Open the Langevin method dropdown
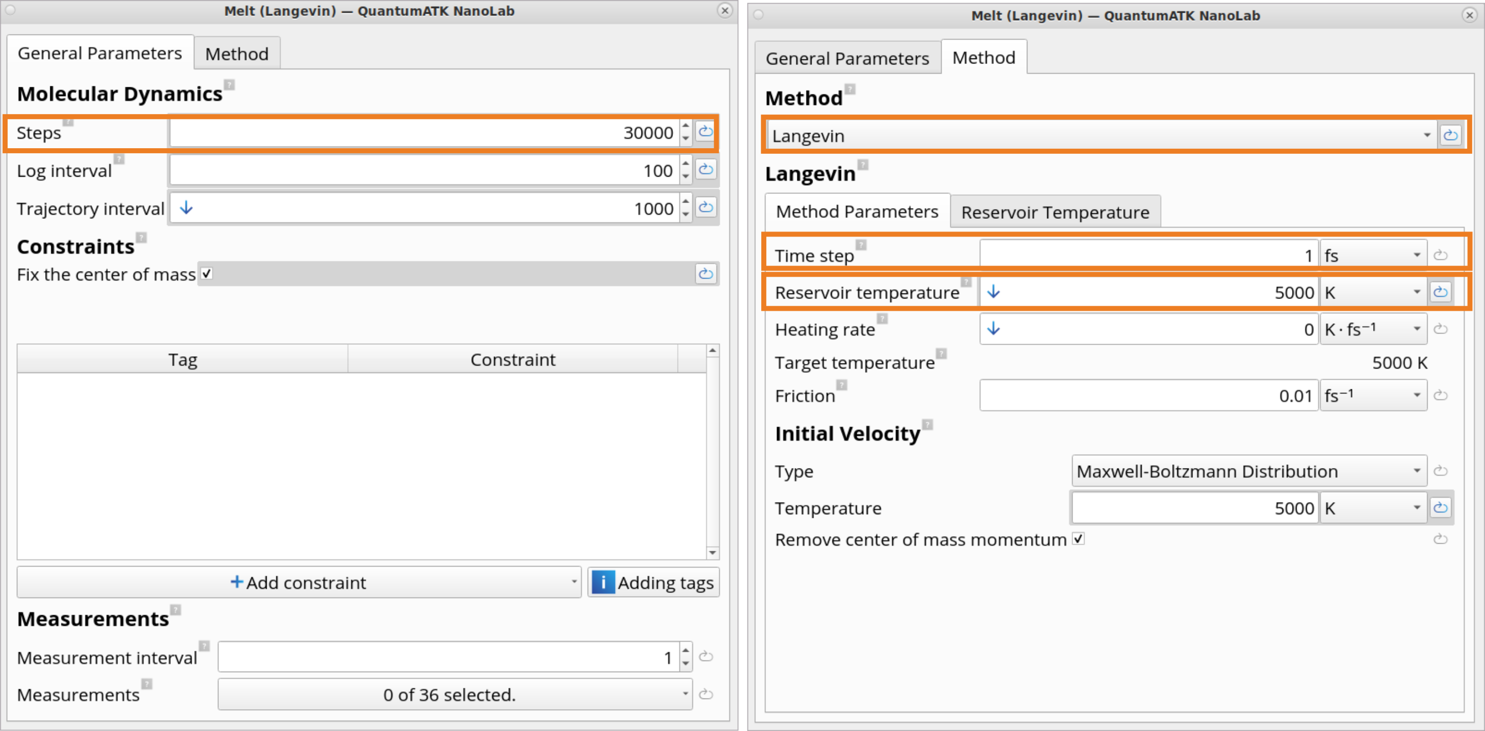Screen dimensions: 1485x731 click(x=1102, y=136)
